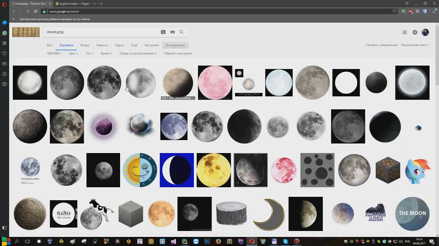Stop loading the page

(x=28, y=11)
